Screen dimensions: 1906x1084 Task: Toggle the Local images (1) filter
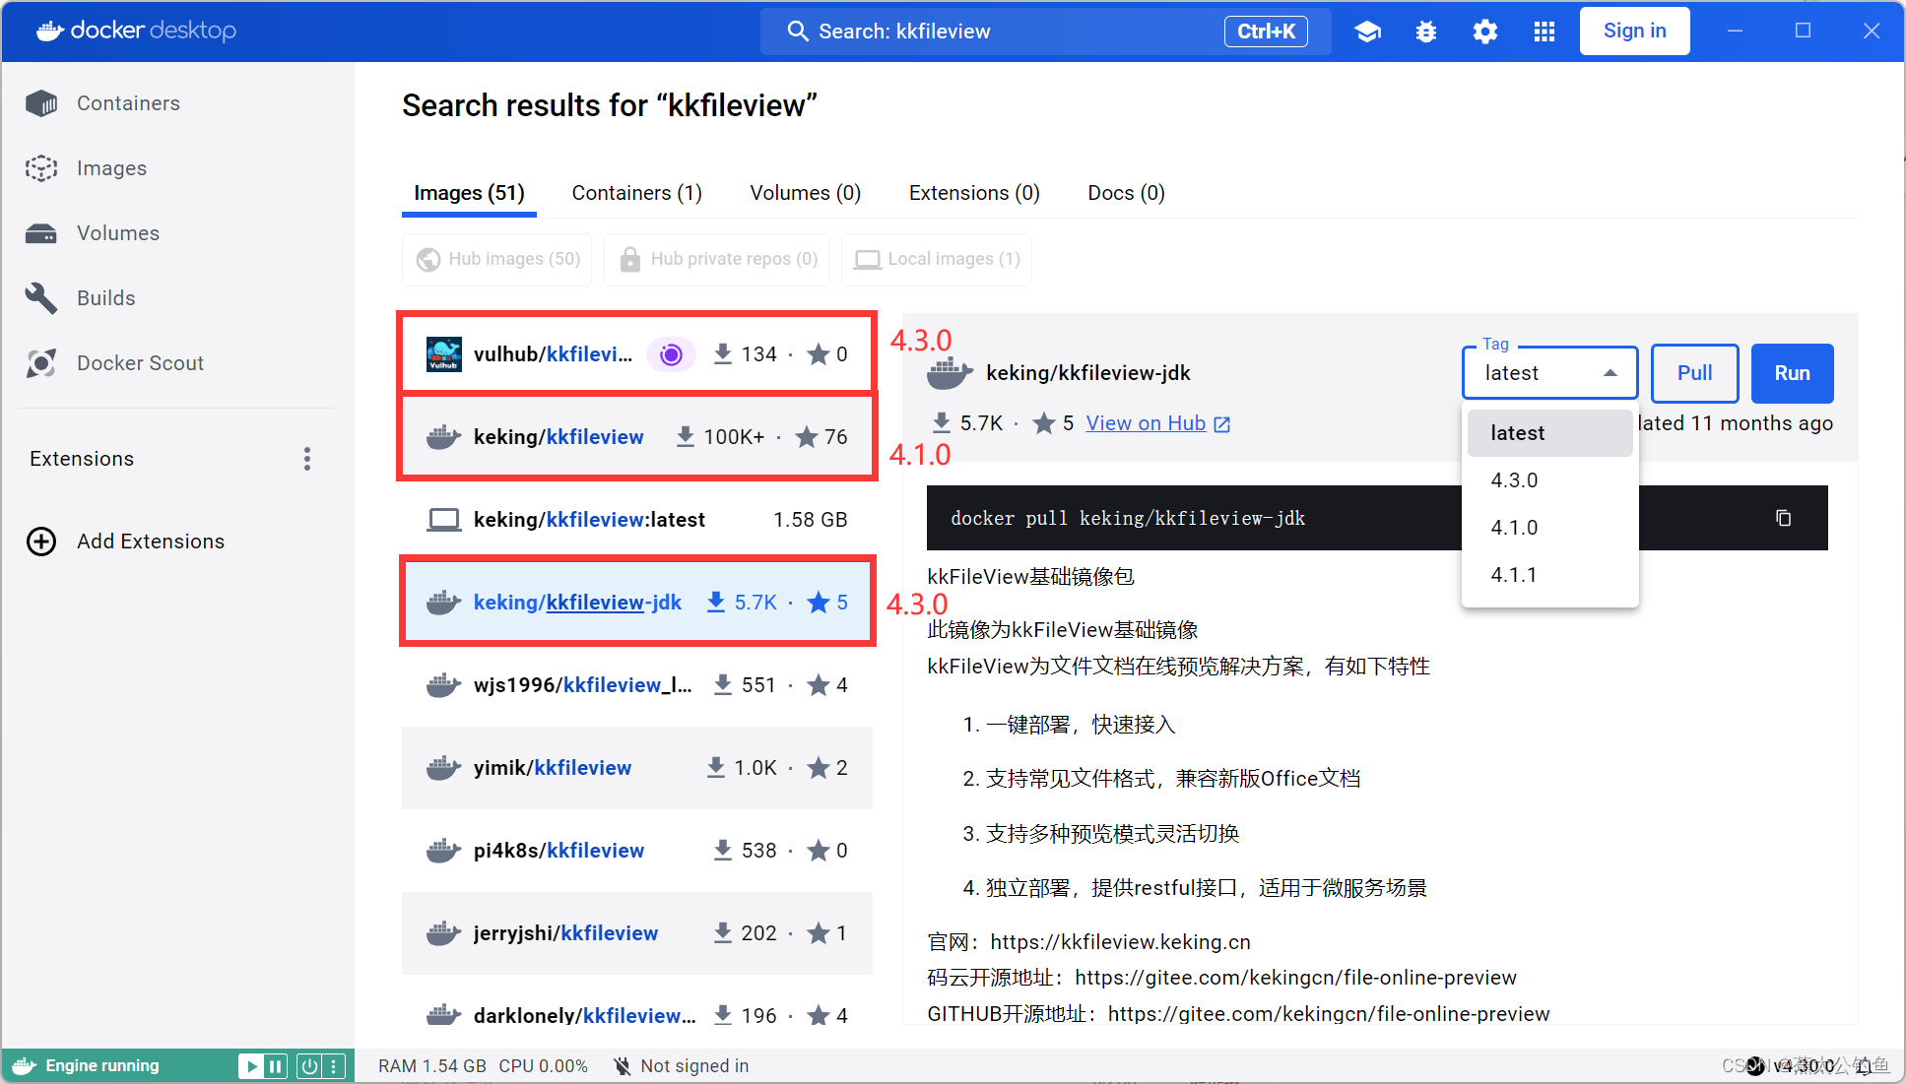click(x=936, y=259)
